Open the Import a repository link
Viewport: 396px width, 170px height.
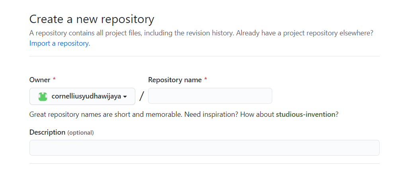pyautogui.click(x=60, y=43)
